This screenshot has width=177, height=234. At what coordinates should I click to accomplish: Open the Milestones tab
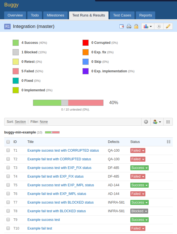coord(55,15)
